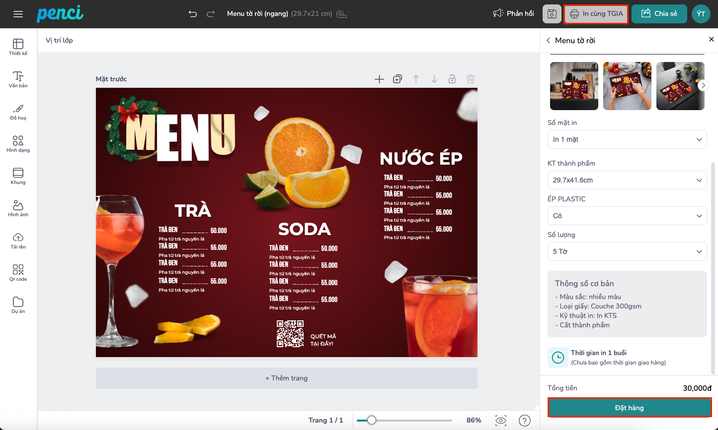Add a new page with plus icon

pos(379,79)
